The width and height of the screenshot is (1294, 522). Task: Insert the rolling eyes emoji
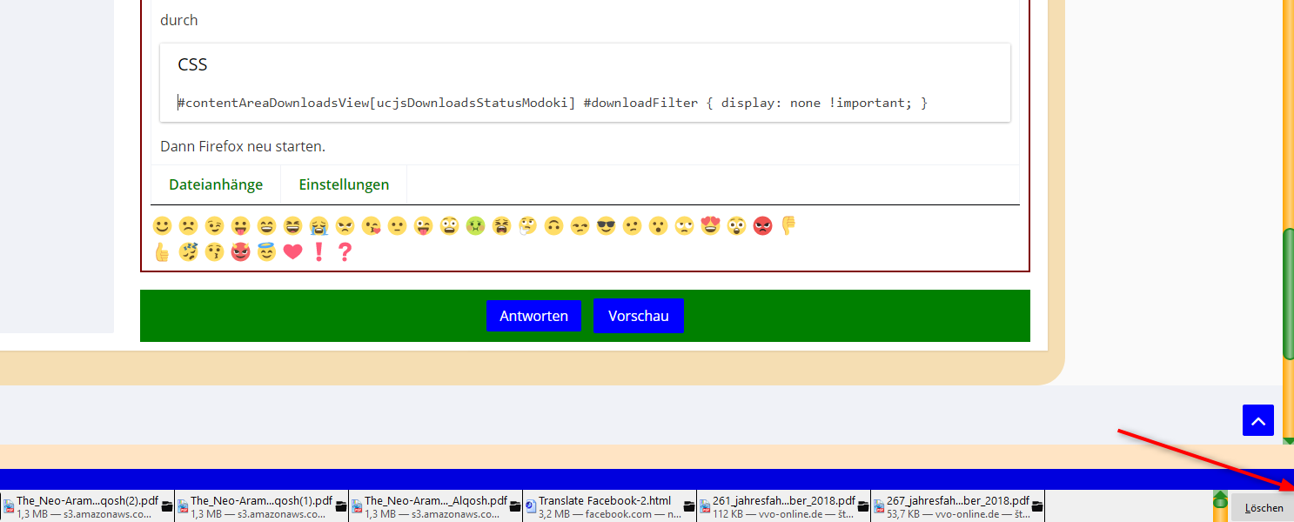[x=684, y=226]
